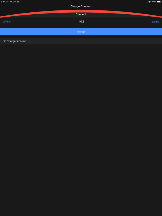
Task: Click the 100% battery percentage
Action: pyautogui.click(x=154, y=2)
